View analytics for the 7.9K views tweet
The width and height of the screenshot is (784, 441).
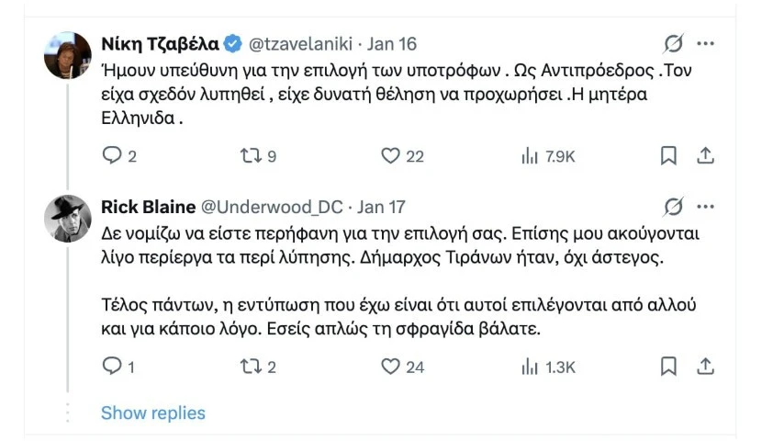(530, 156)
